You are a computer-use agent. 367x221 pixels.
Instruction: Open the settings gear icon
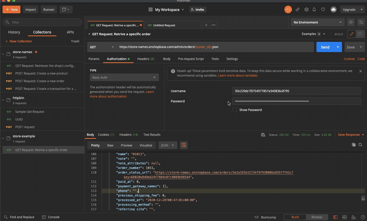(x=306, y=9)
